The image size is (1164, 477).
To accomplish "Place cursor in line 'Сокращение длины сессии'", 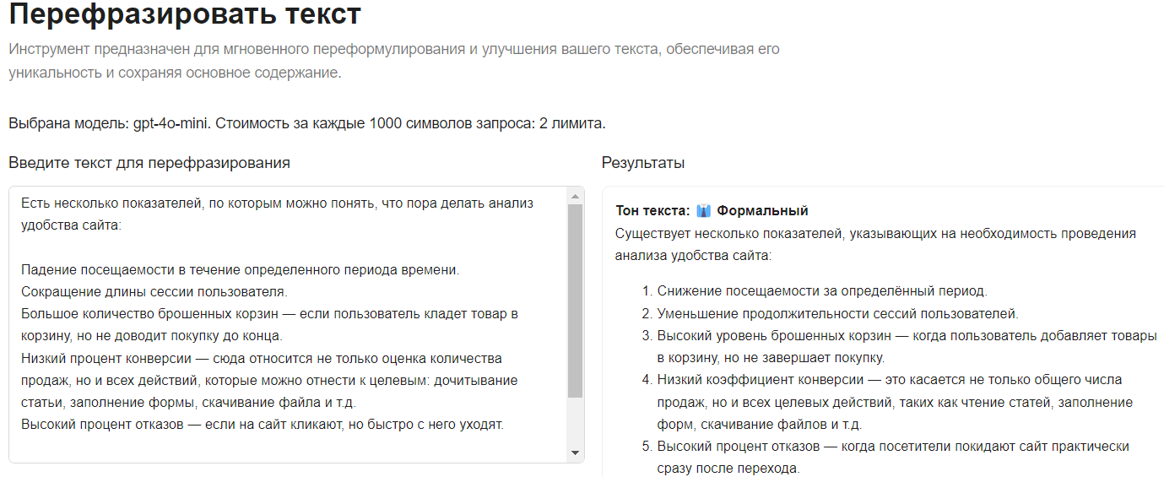I will pos(154,292).
